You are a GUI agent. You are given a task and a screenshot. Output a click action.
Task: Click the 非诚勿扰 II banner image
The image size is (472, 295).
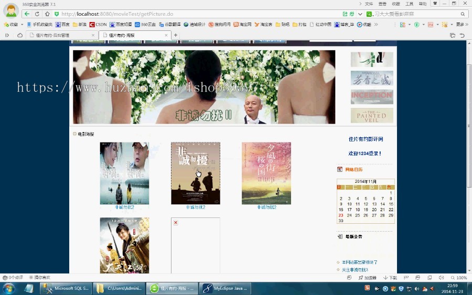[204, 87]
